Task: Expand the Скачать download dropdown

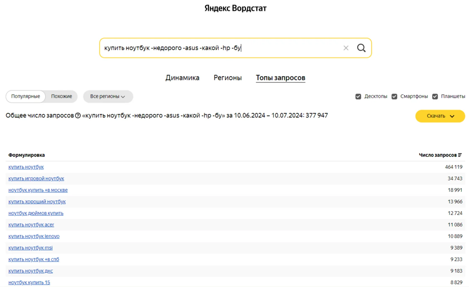Action: pyautogui.click(x=440, y=116)
